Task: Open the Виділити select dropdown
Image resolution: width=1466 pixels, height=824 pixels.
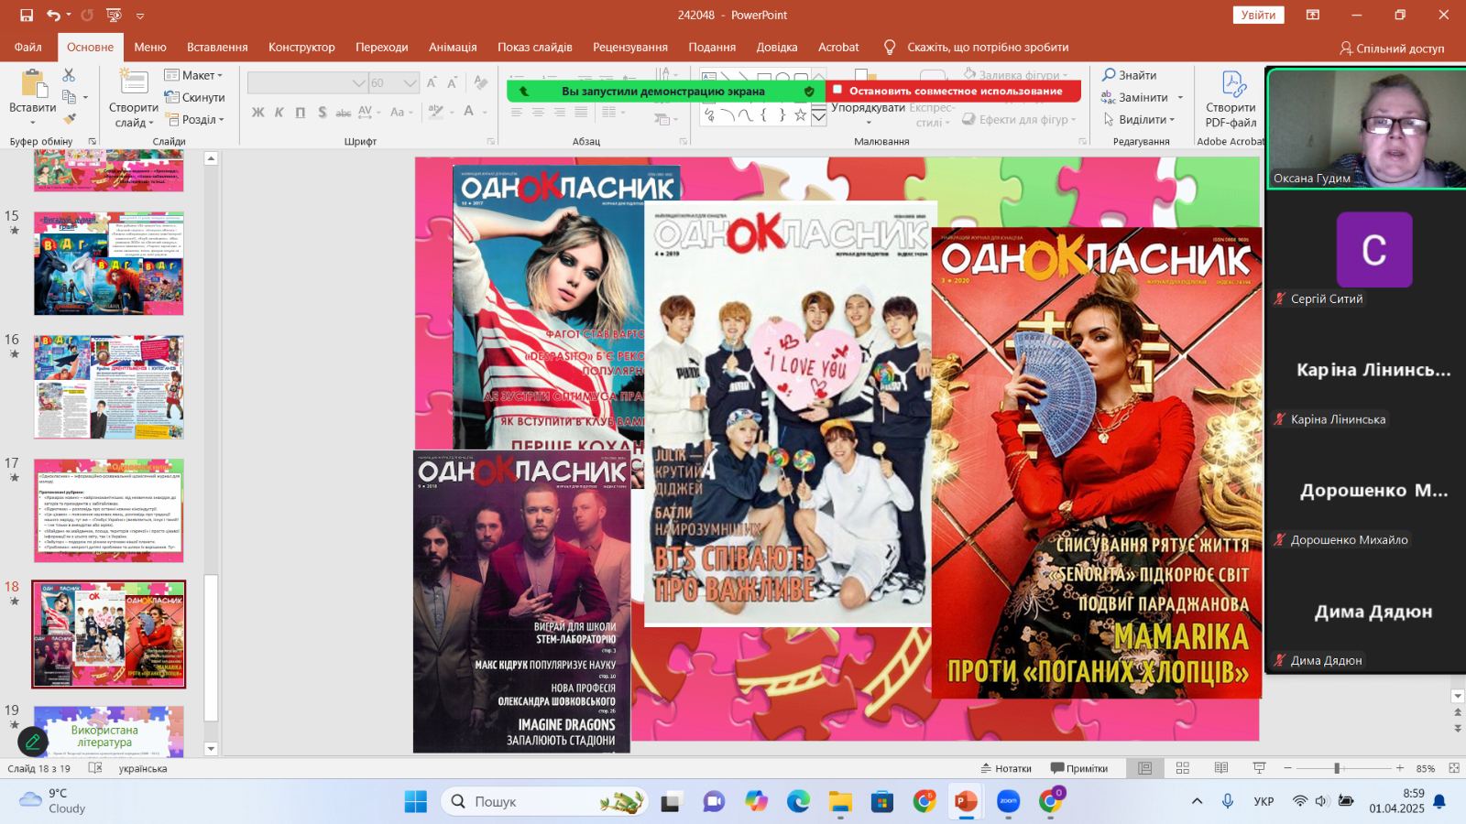Action: (1139, 119)
